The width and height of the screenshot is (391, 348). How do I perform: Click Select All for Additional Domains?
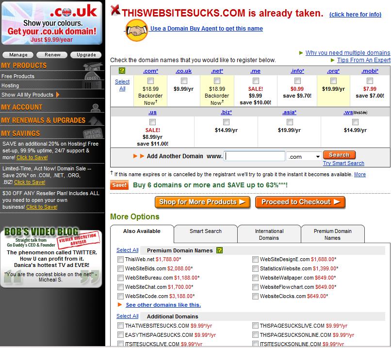tap(128, 316)
